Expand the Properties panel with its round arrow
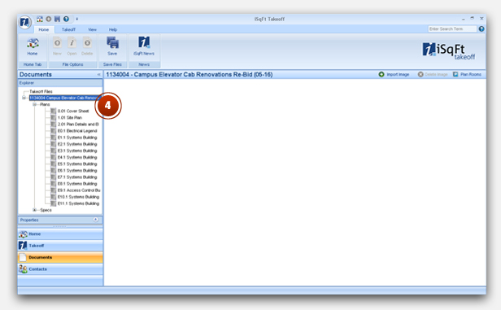The height and width of the screenshot is (310, 501). pos(95,220)
